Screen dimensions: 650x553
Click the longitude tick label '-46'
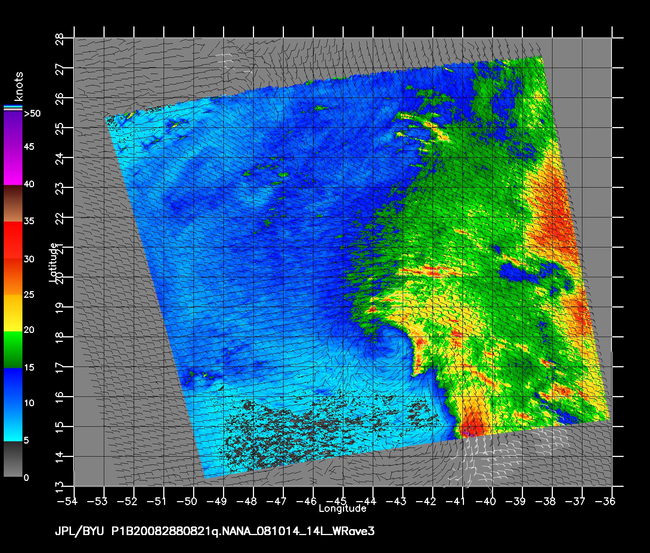pyautogui.click(x=306, y=501)
